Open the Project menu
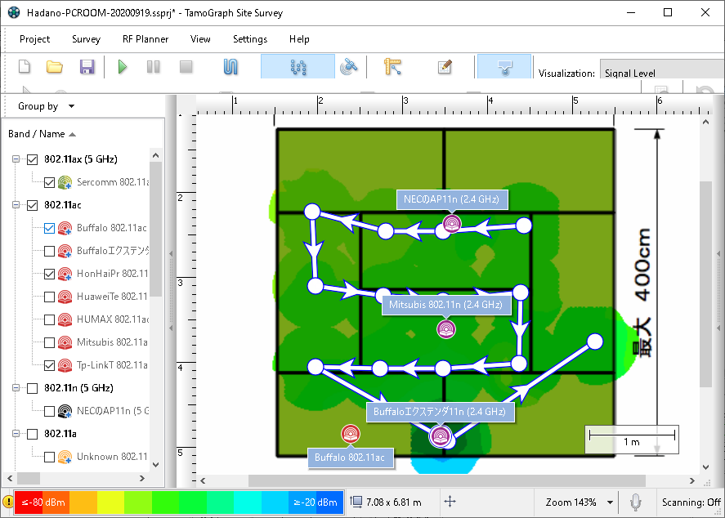This screenshot has width=725, height=518. tap(34, 39)
